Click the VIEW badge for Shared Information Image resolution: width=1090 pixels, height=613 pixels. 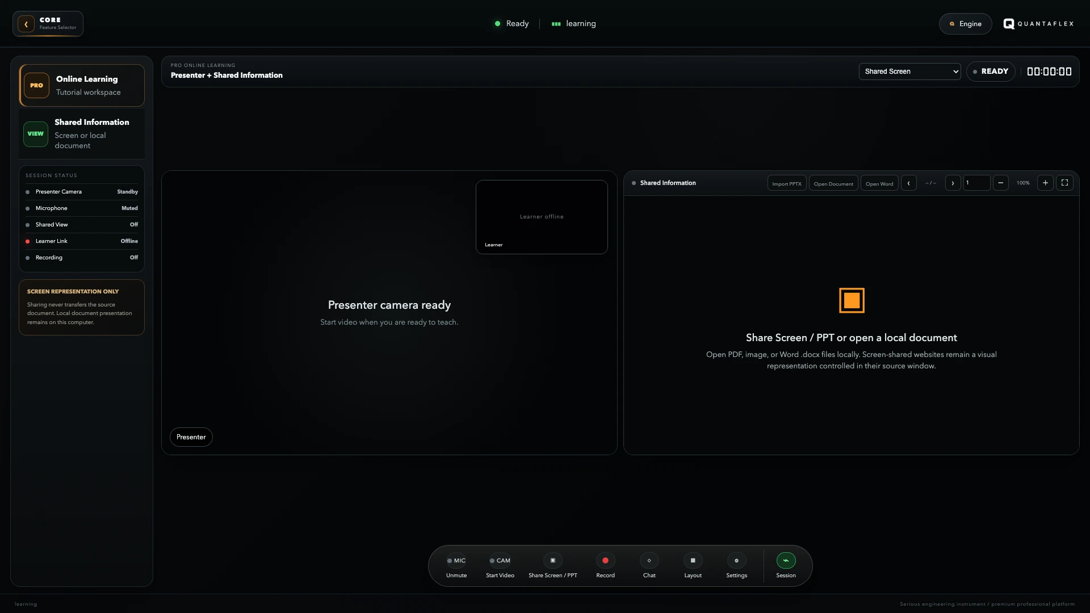[x=36, y=134]
